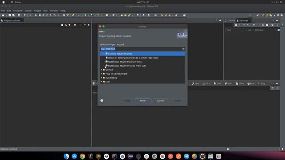This screenshot has width=285, height=160.
Task: Open the Git S... tab in bottom panel
Action: click(207, 84)
